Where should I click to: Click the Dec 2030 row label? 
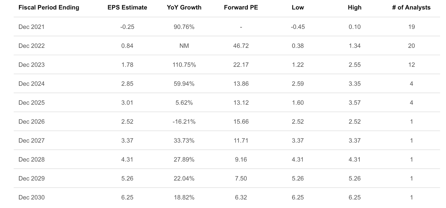click(31, 197)
